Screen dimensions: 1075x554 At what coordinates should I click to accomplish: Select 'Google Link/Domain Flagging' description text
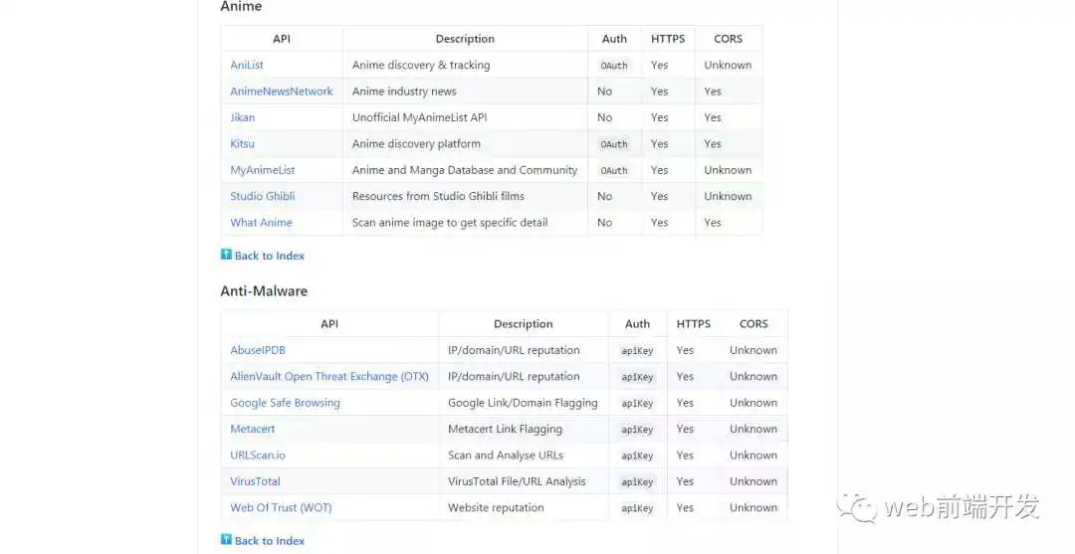(x=523, y=403)
